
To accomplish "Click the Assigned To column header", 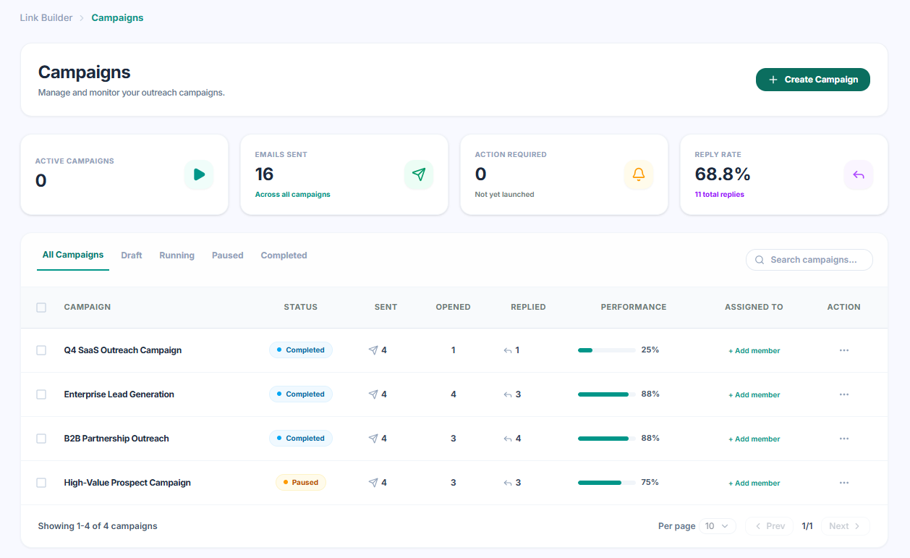I will click(x=754, y=308).
